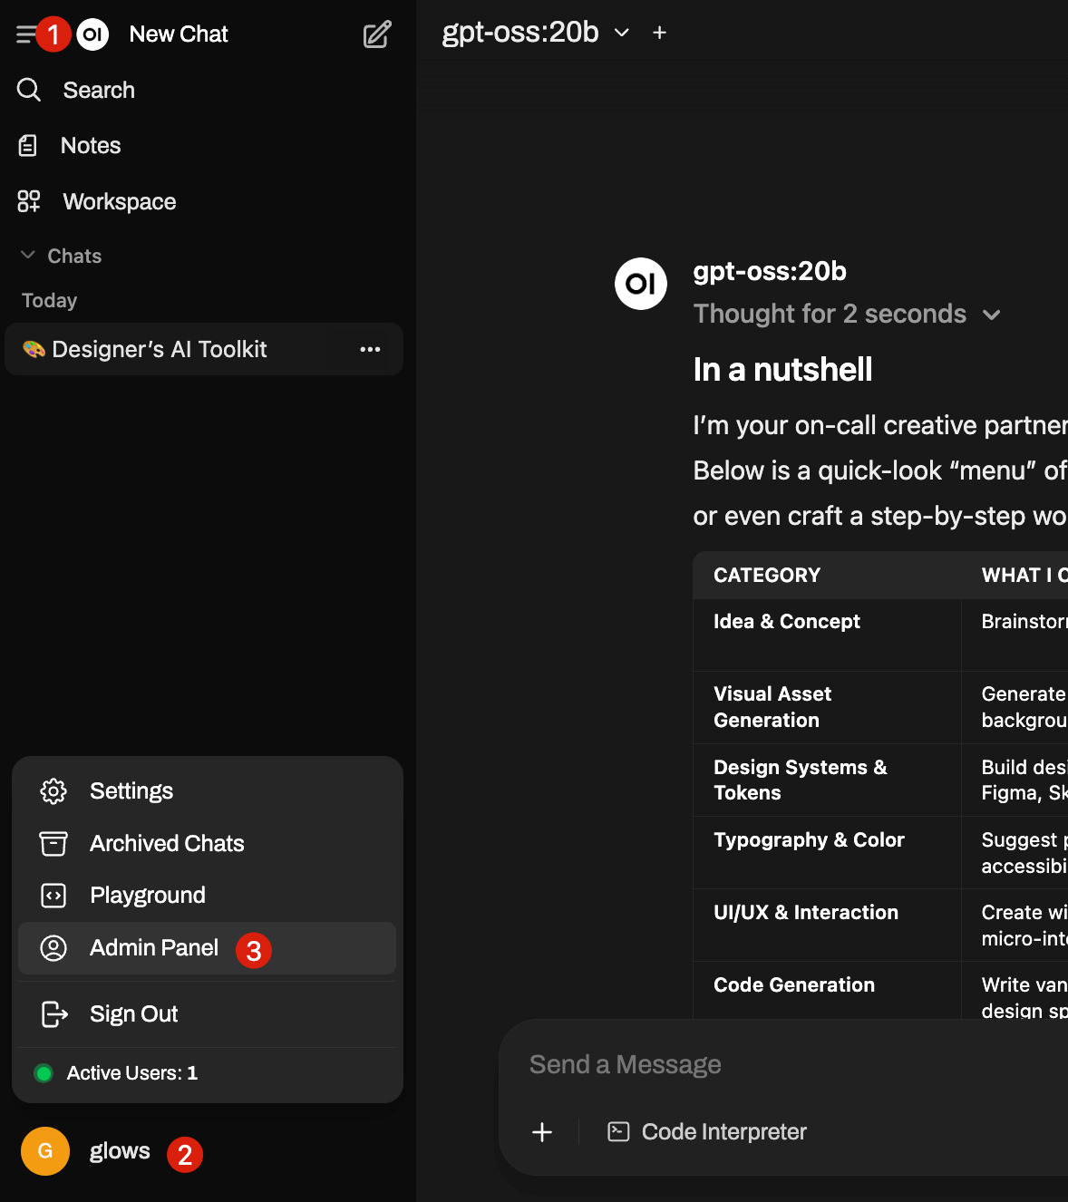Click the Playground code icon
The width and height of the screenshot is (1068, 1202).
pos(53,896)
